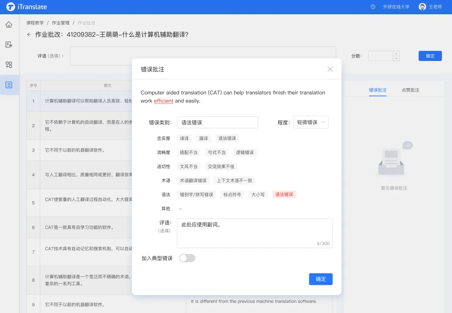This screenshot has height=313, width=452.
Task: Toggle the 加入典型错误 switch
Action: click(x=187, y=258)
